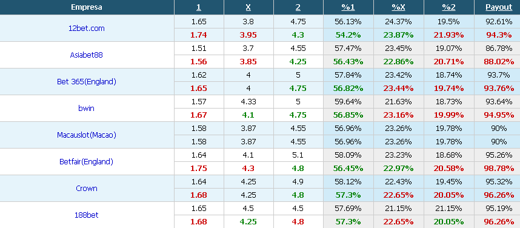
Task: Sort by the 1 column header
Action: [199, 7]
